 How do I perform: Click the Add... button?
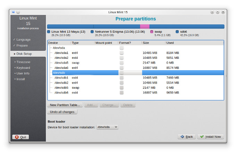pyautogui.click(x=91, y=105)
